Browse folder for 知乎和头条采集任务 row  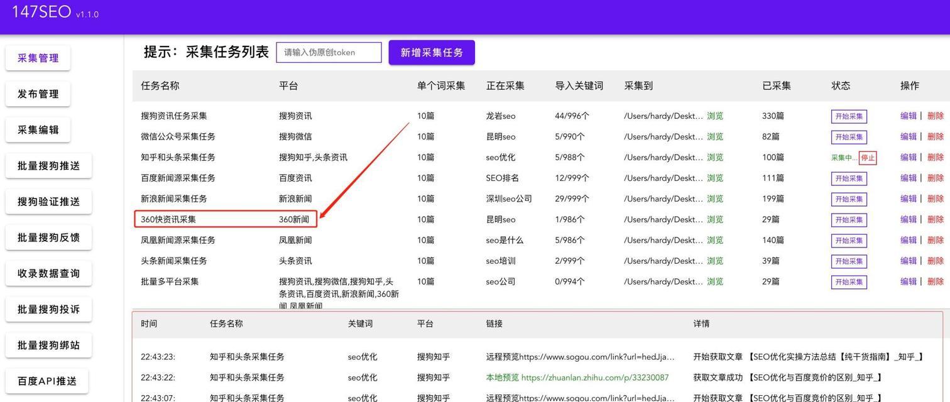point(715,157)
